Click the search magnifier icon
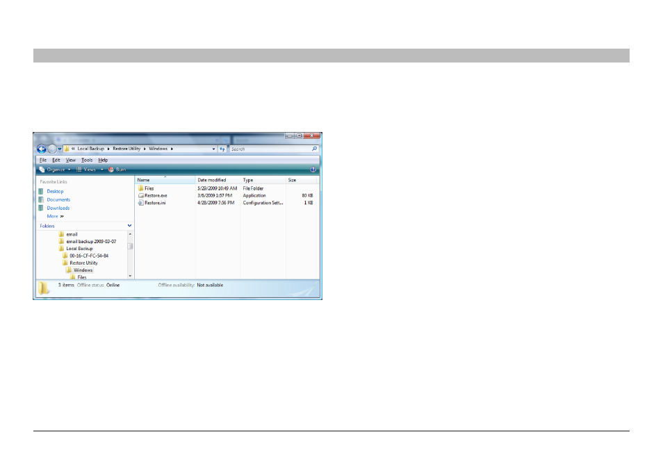 (x=314, y=149)
